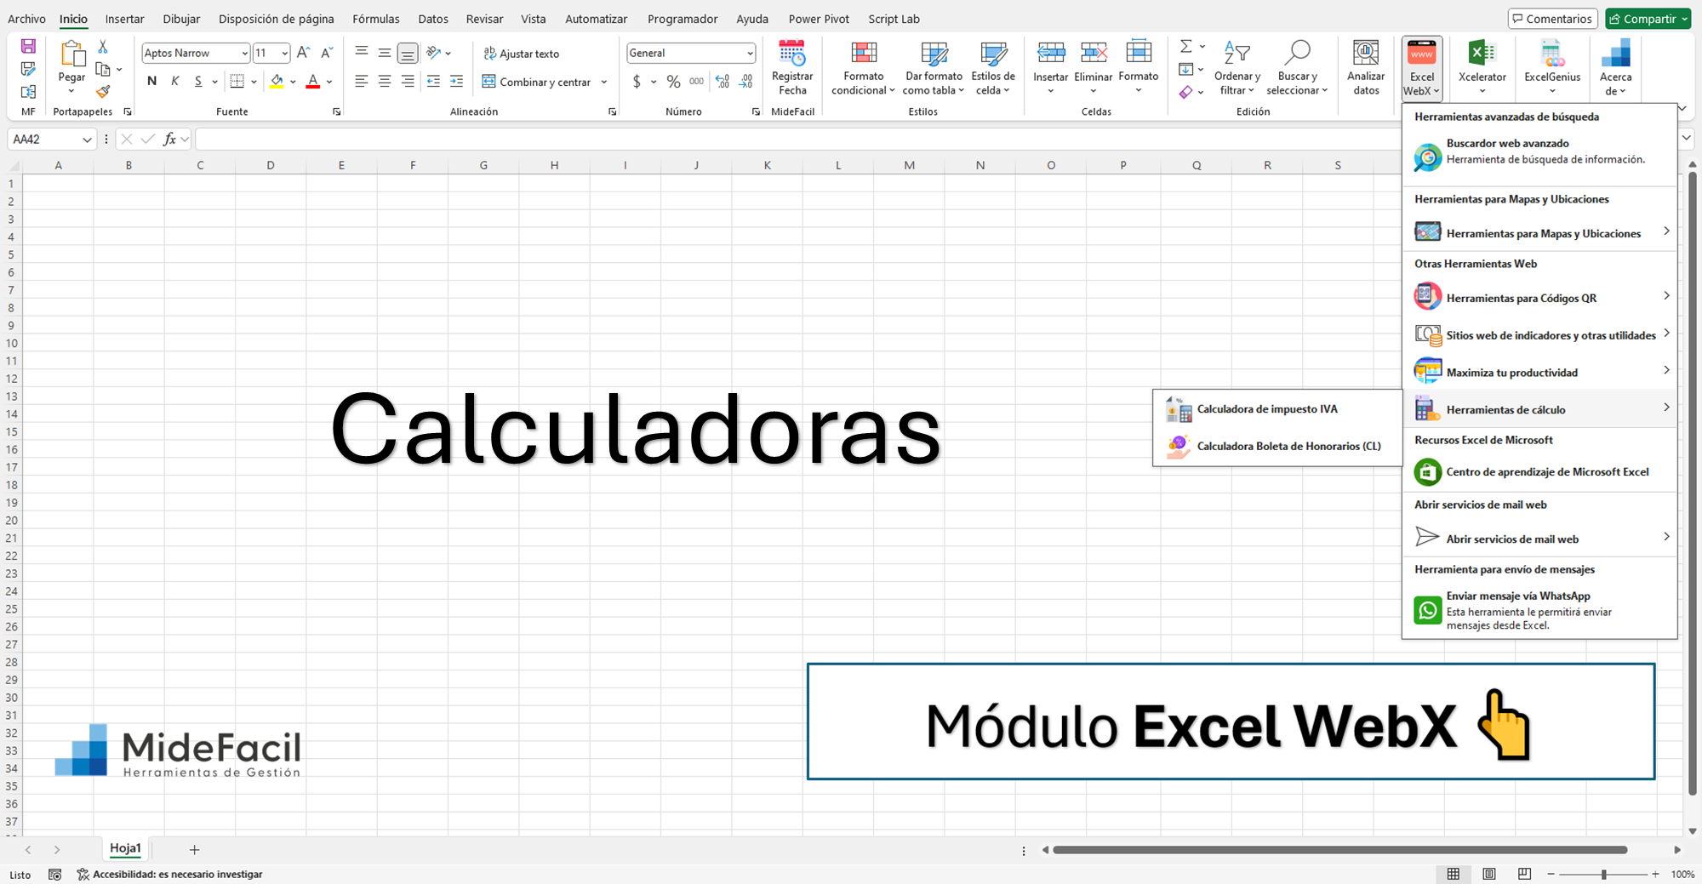Open the font size dropdown
This screenshot has width=1702, height=884.
[284, 54]
